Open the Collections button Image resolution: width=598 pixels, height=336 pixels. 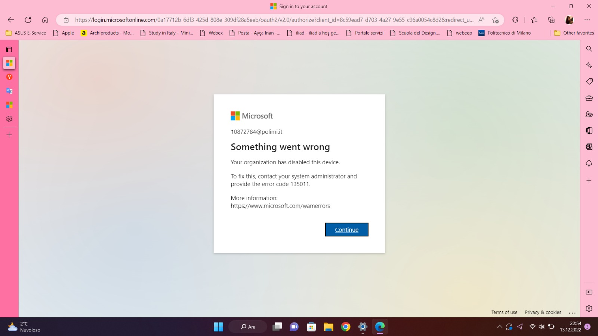(551, 20)
